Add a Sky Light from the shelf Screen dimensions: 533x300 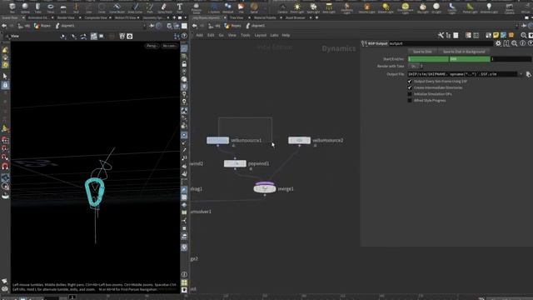422,7
